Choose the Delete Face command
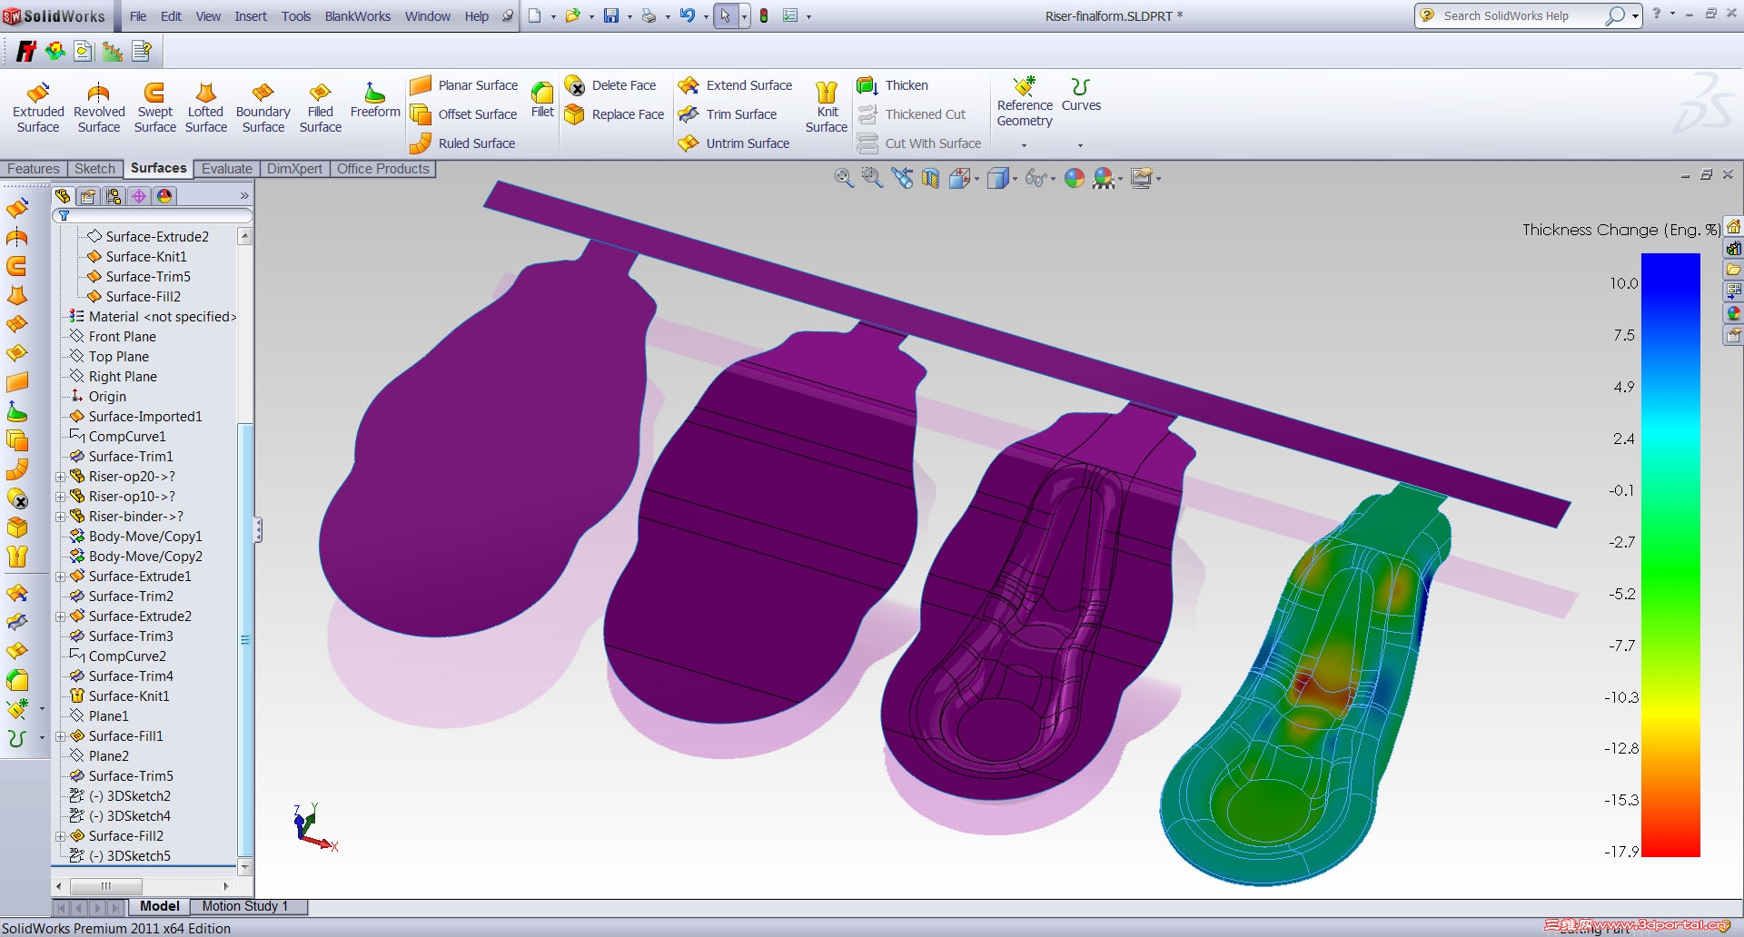The image size is (1744, 937). tap(609, 85)
